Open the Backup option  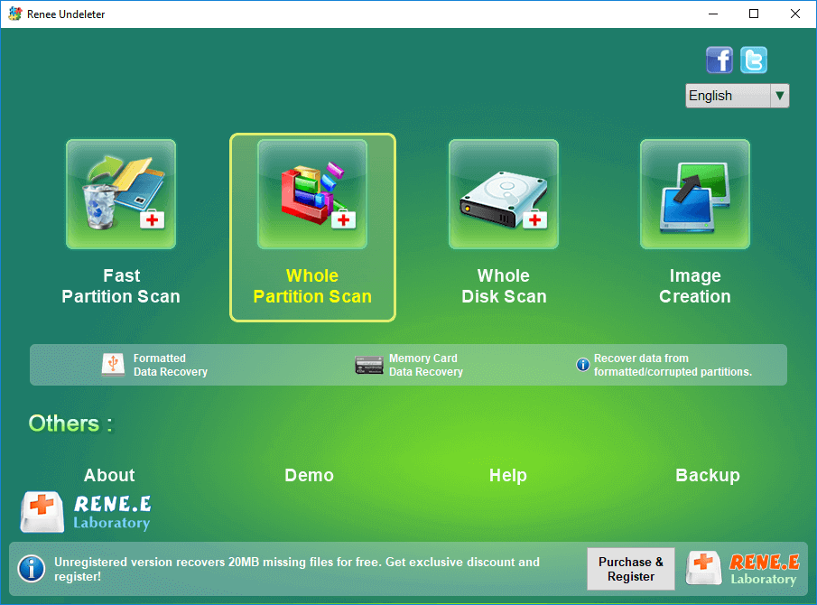point(707,476)
